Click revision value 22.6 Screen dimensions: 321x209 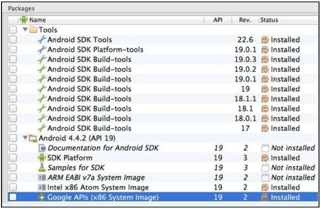(245, 39)
